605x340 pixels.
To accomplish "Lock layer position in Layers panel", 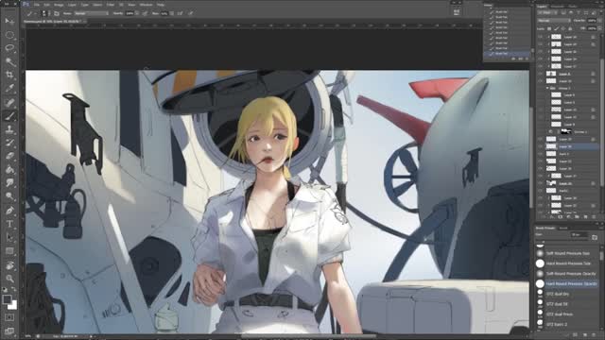I will (x=563, y=28).
